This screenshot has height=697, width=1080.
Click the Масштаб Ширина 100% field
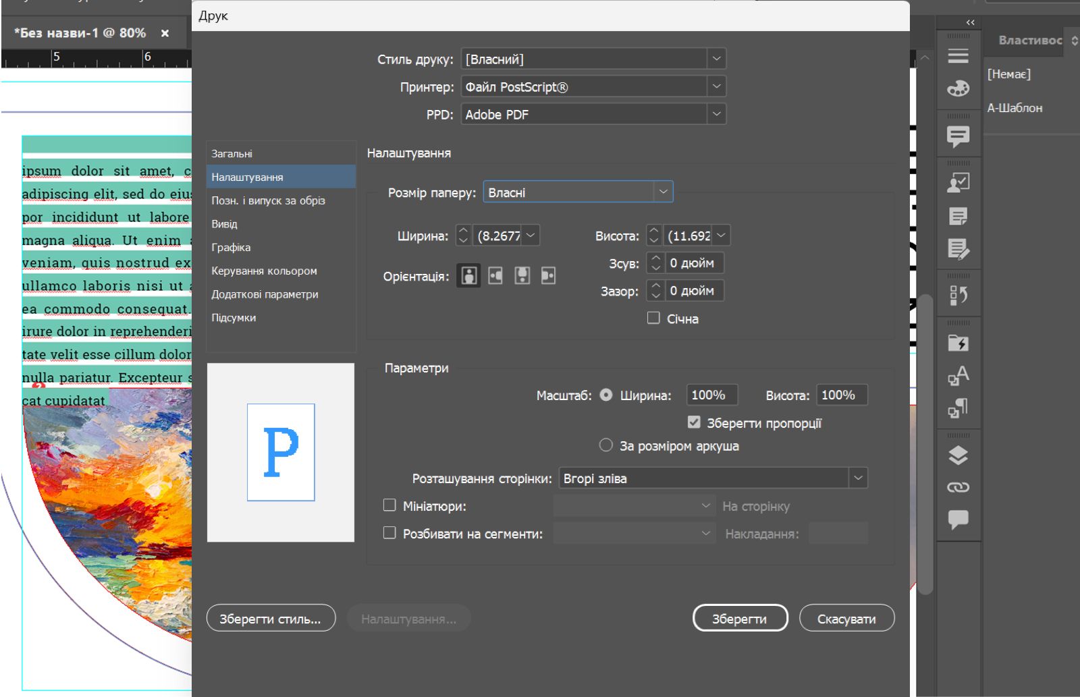711,395
